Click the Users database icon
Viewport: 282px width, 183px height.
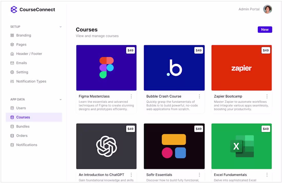12,108
